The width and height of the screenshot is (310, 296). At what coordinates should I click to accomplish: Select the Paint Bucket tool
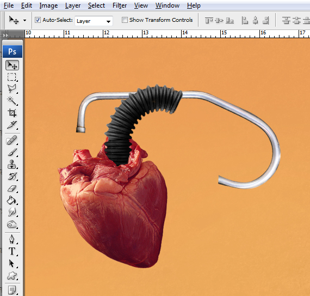click(x=12, y=200)
